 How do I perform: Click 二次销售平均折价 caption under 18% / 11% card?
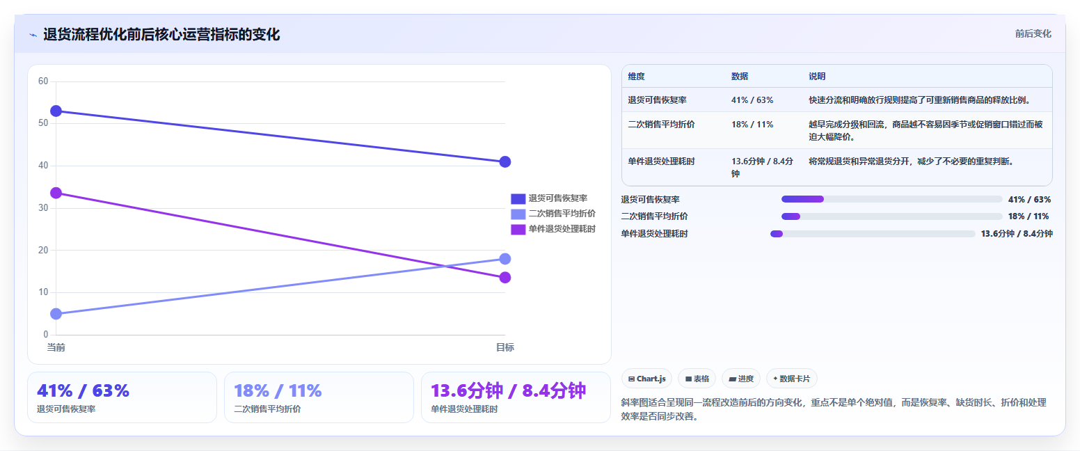267,409
